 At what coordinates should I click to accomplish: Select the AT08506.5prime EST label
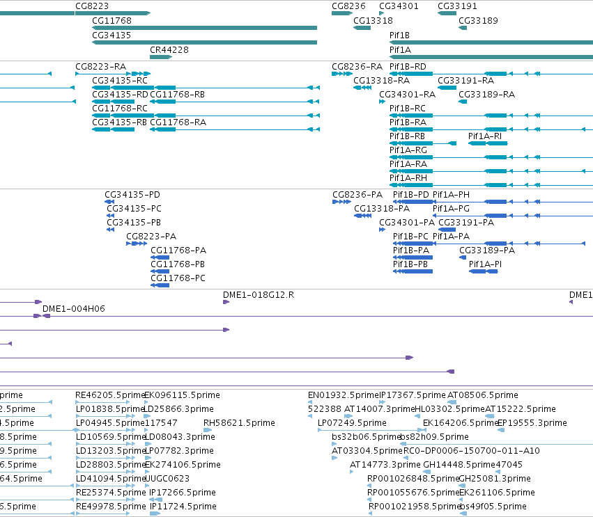483,395
